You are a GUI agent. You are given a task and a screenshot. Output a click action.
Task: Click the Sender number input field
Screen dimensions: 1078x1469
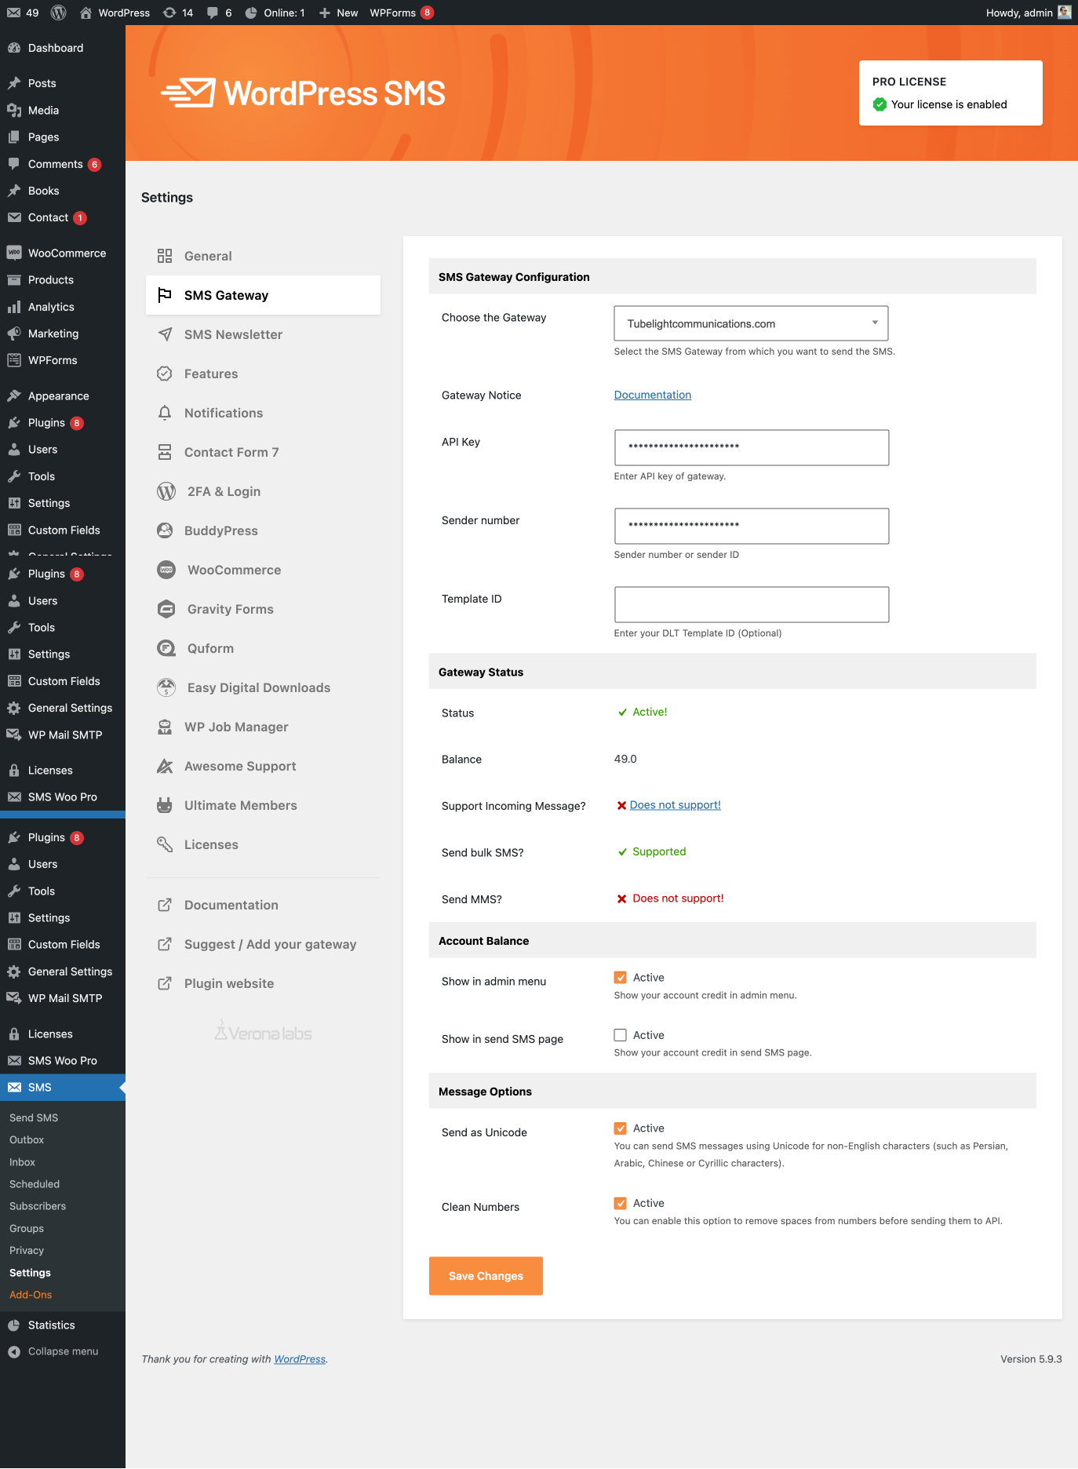(752, 526)
